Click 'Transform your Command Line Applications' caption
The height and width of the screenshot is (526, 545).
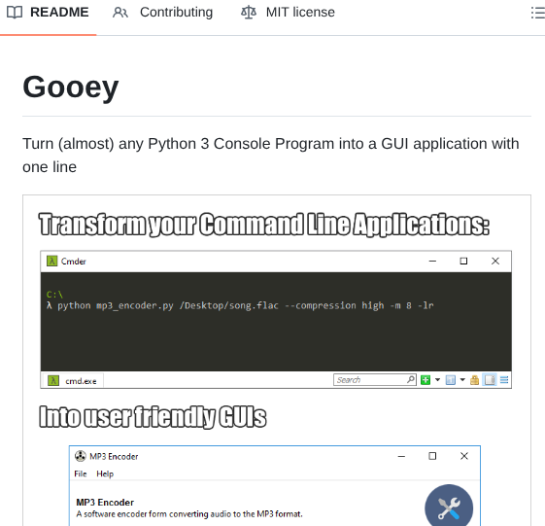[x=264, y=225]
